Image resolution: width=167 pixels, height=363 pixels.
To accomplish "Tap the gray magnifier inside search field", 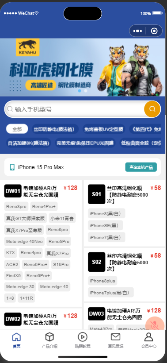I will click(x=10, y=109).
